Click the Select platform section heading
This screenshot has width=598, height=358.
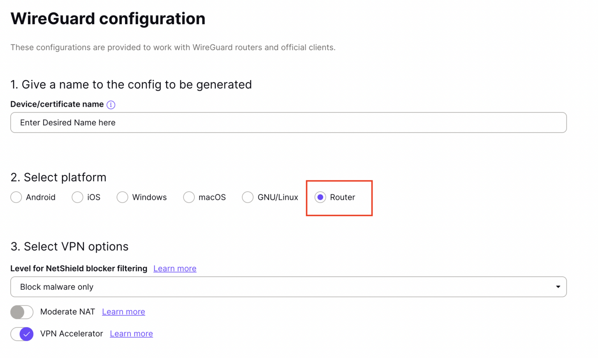click(x=58, y=177)
